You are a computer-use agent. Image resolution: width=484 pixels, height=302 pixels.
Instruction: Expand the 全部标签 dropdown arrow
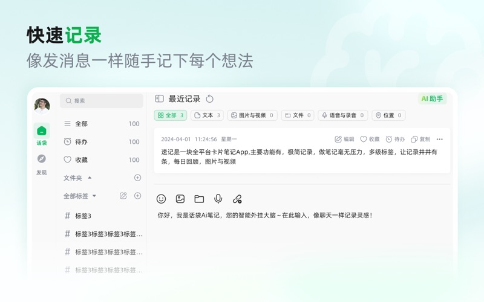(94, 196)
